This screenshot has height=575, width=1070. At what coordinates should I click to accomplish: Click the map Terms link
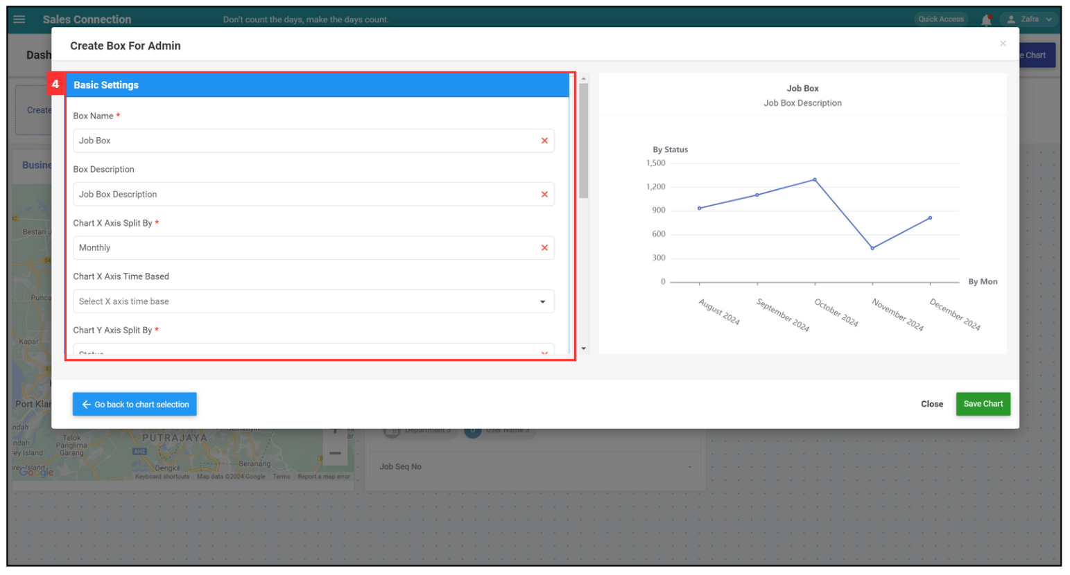tap(282, 477)
